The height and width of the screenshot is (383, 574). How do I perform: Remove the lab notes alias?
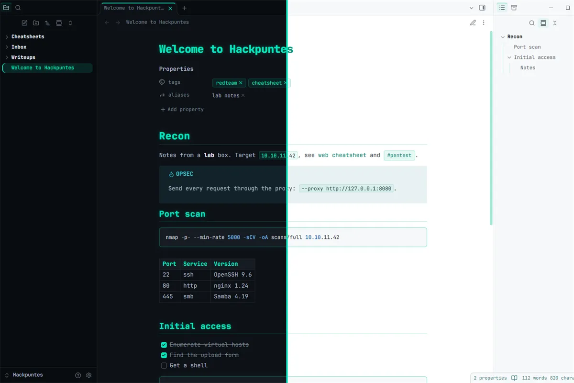click(243, 95)
